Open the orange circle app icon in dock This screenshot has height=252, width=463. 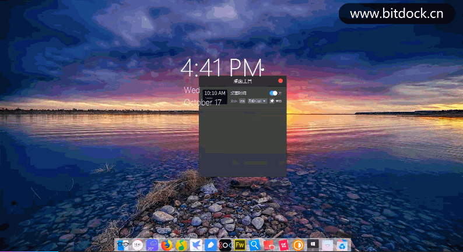[x=298, y=245]
